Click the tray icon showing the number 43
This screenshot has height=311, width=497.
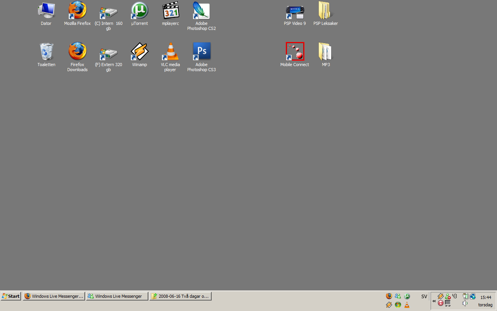pyautogui.click(x=455, y=296)
